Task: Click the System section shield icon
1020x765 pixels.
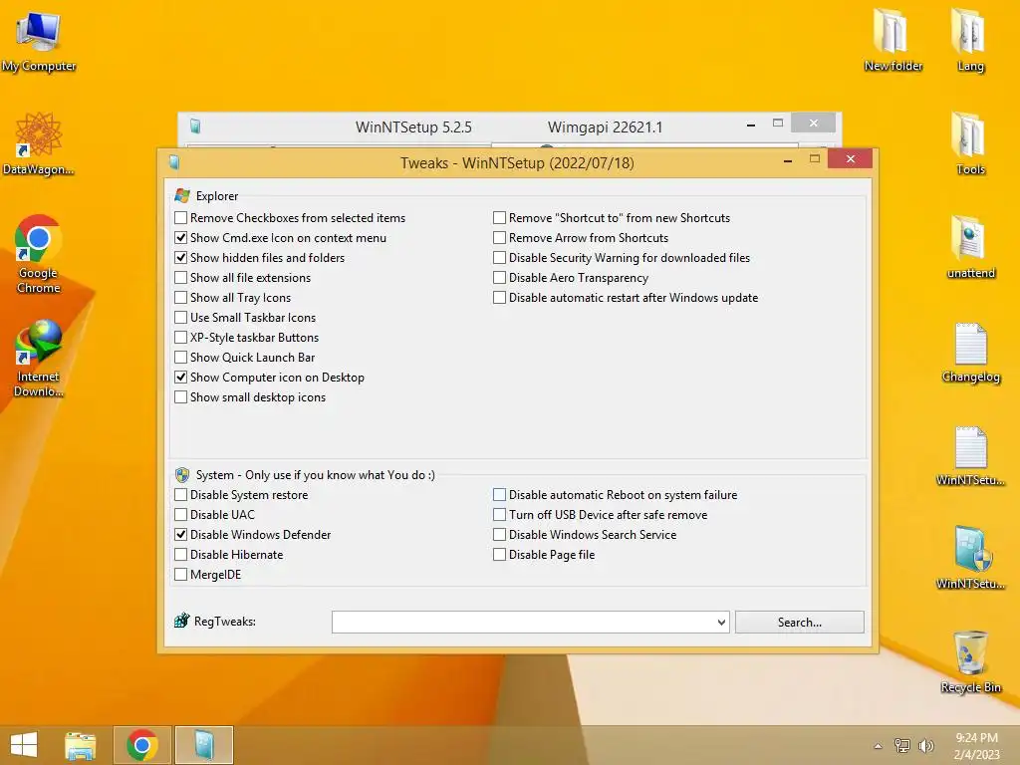Action: [182, 475]
